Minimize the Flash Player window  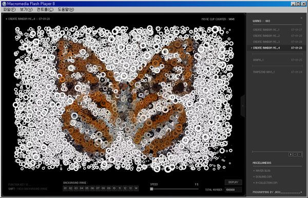[x=293, y=4]
